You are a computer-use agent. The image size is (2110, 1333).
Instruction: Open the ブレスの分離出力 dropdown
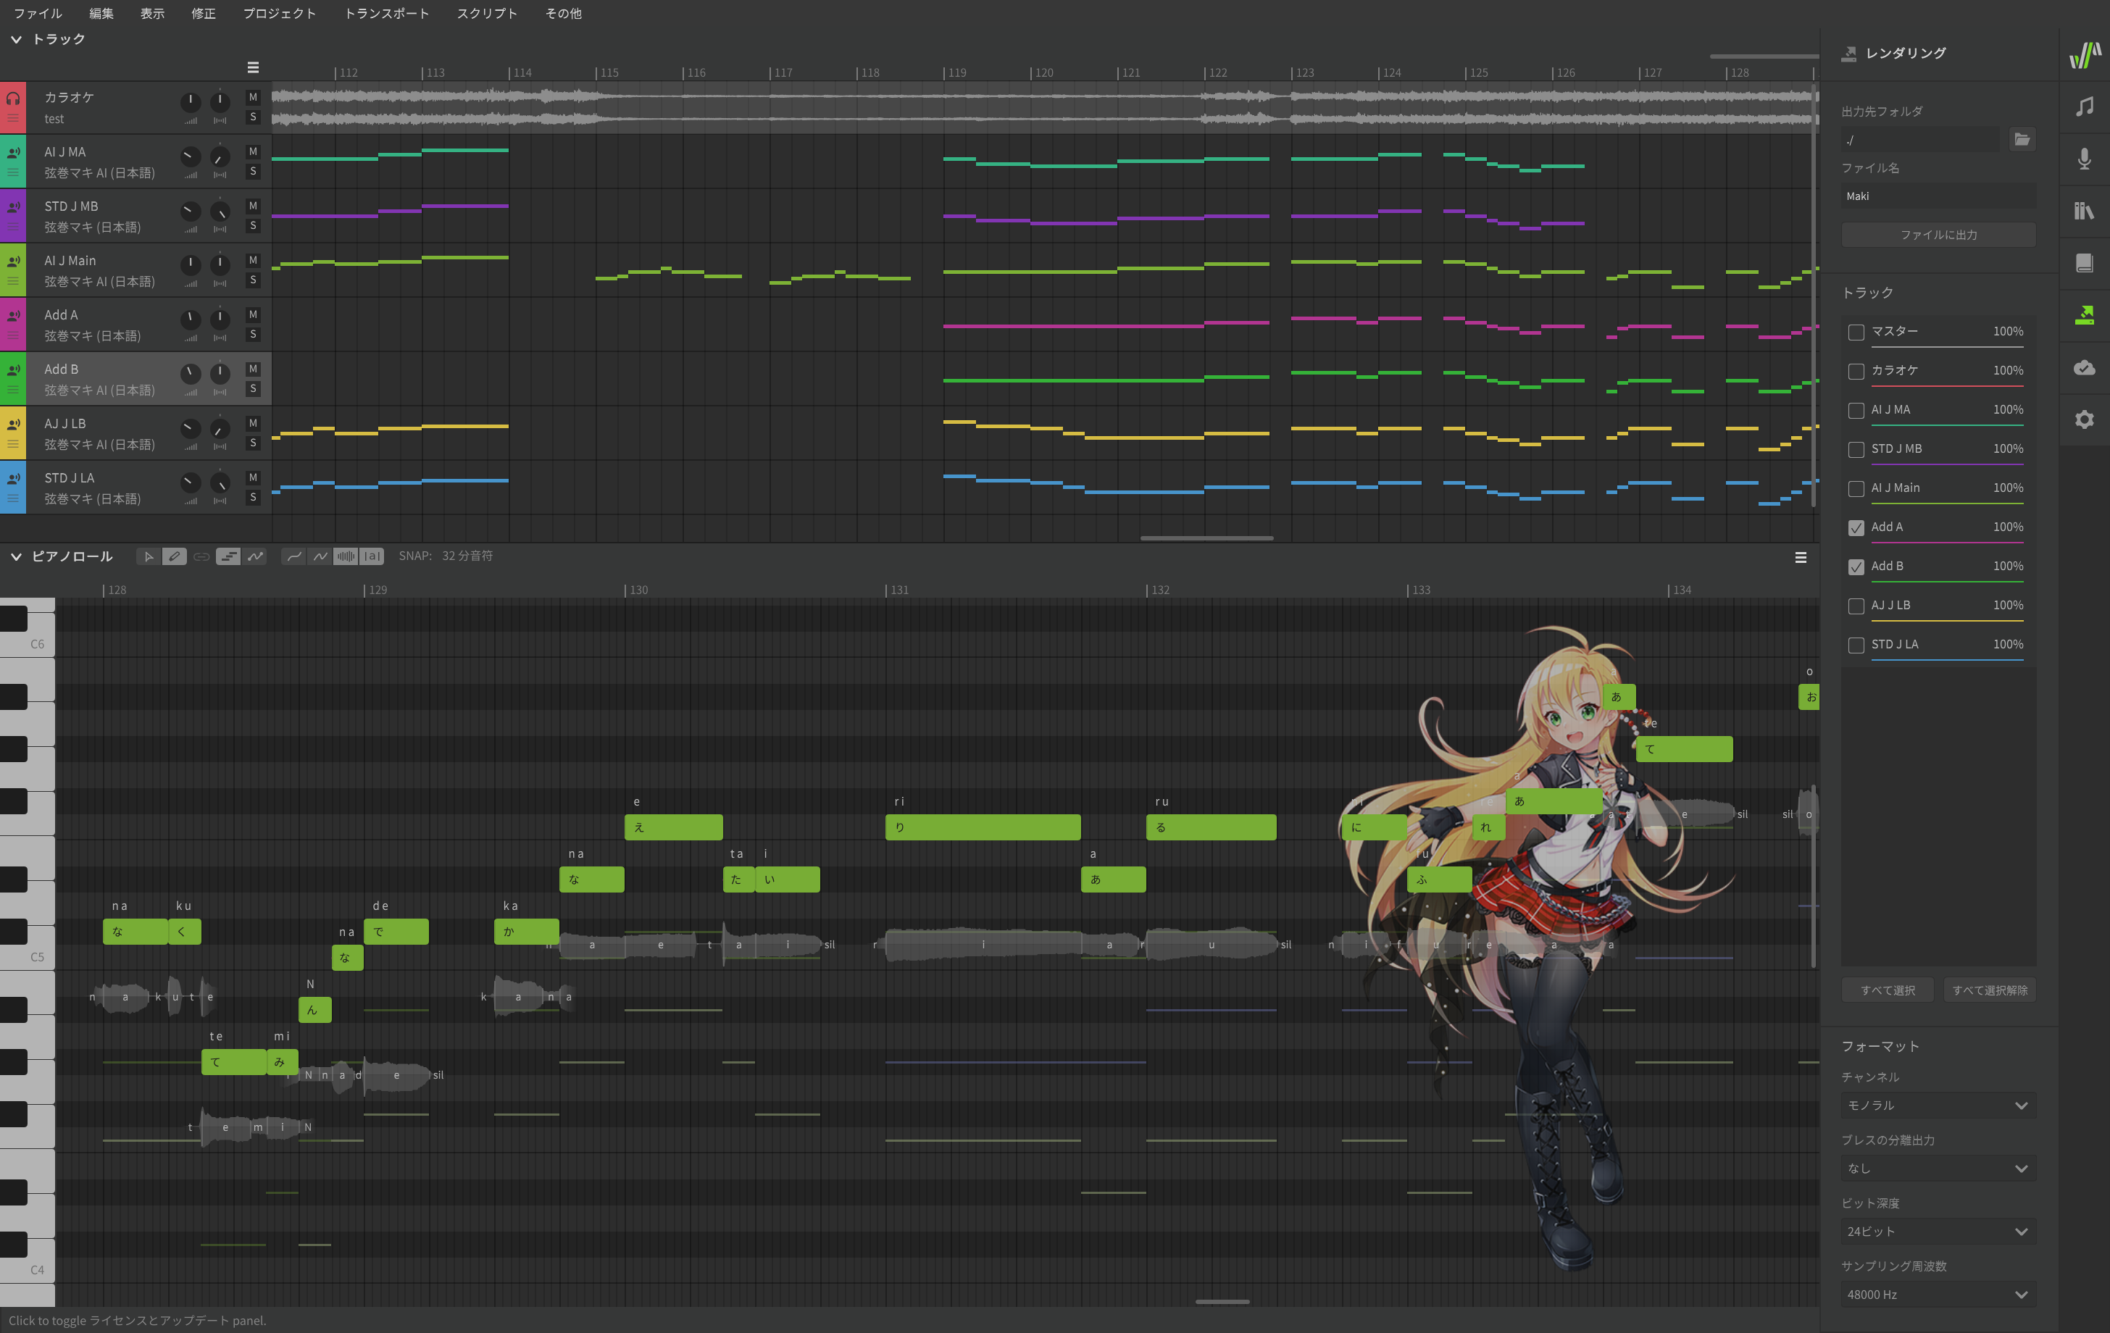click(1938, 1169)
